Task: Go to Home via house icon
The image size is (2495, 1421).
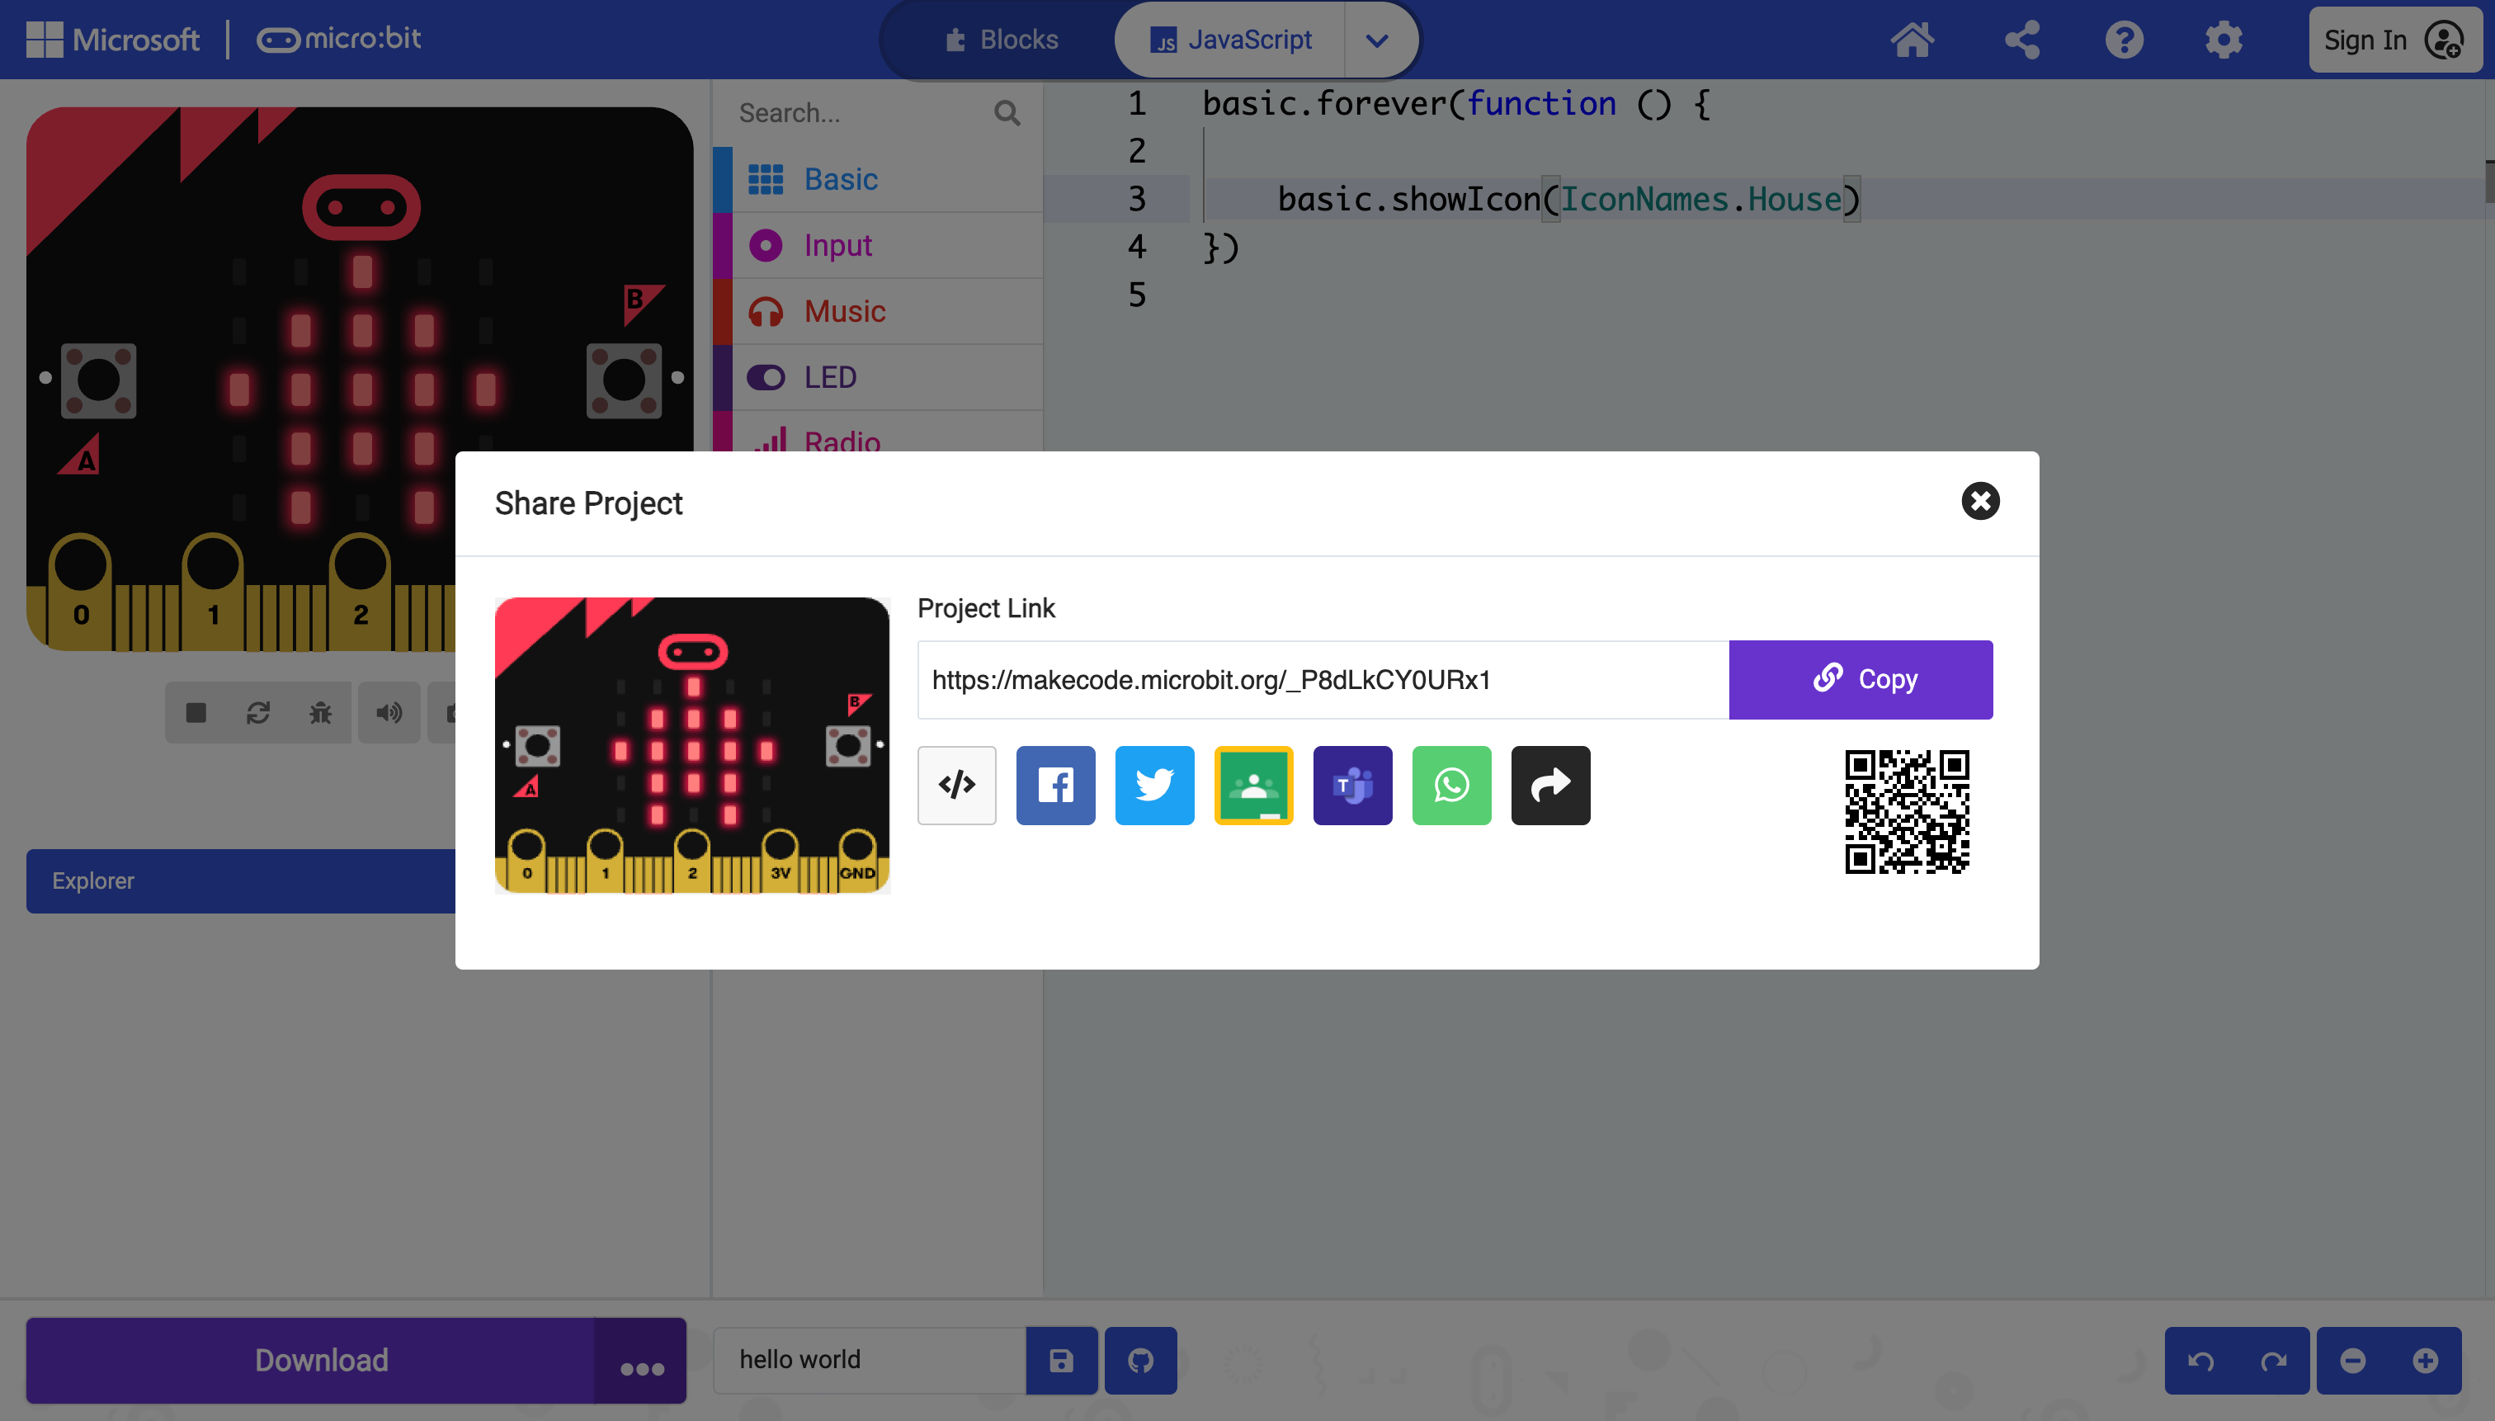Action: [x=1912, y=40]
